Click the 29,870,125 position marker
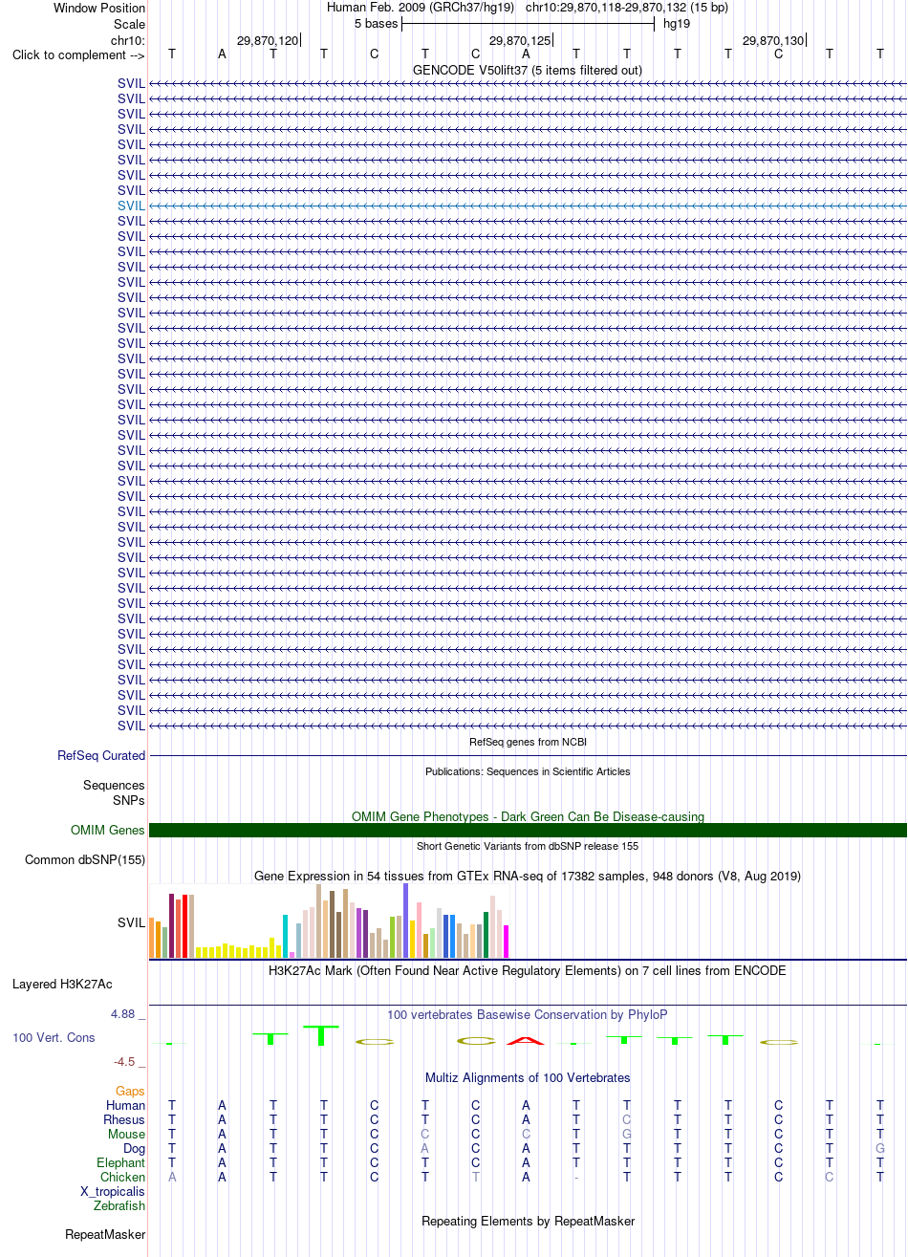 coord(520,40)
